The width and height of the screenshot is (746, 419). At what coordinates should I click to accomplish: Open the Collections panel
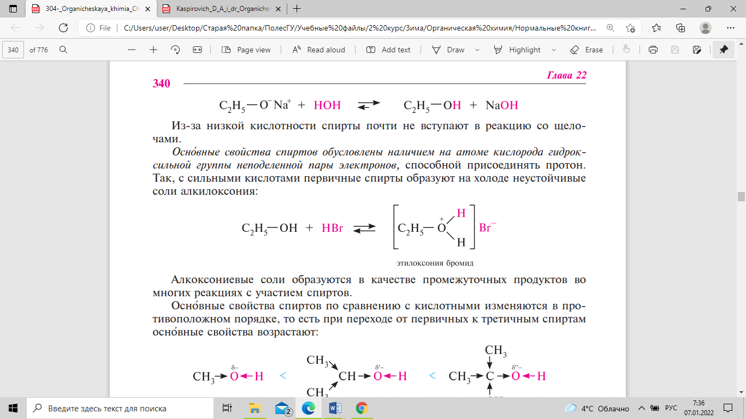[680, 28]
